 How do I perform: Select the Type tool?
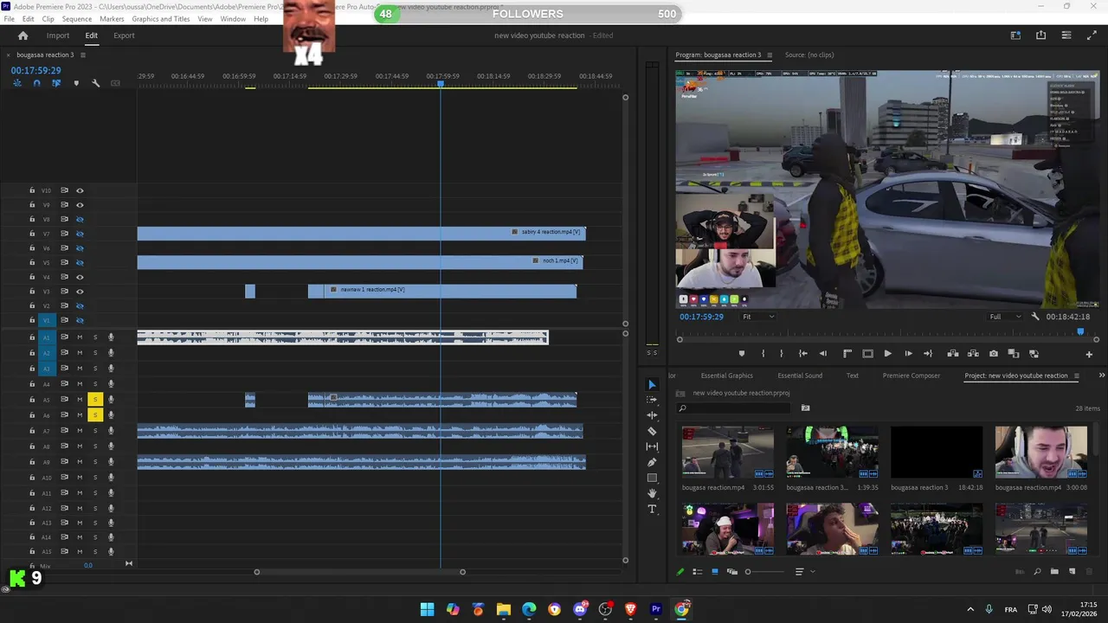652,509
